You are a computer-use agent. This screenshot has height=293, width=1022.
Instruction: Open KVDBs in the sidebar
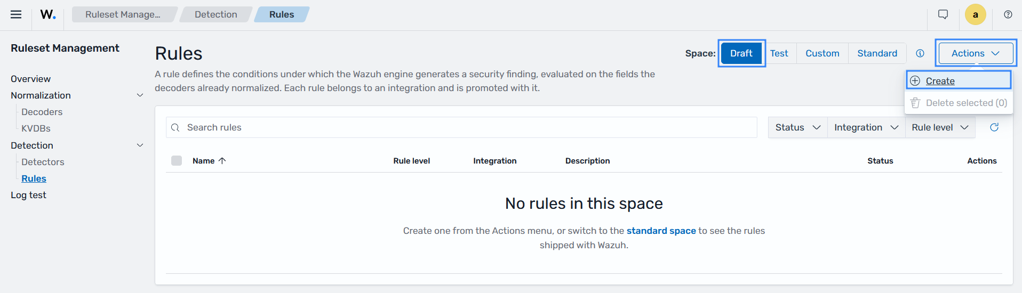coord(36,128)
